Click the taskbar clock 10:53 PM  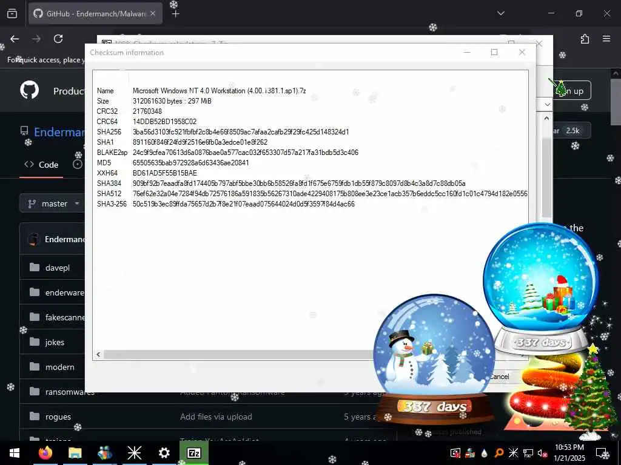[569, 453]
